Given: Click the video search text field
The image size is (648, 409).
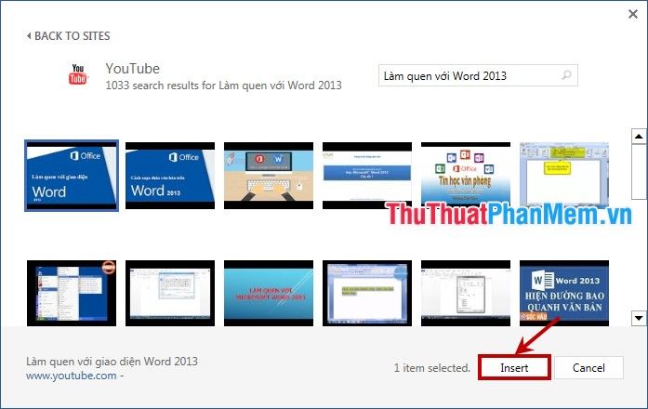Looking at the screenshot, I should [468, 76].
